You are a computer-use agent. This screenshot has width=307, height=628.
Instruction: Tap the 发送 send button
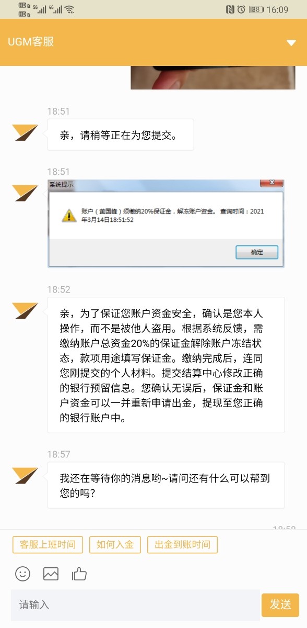click(280, 605)
